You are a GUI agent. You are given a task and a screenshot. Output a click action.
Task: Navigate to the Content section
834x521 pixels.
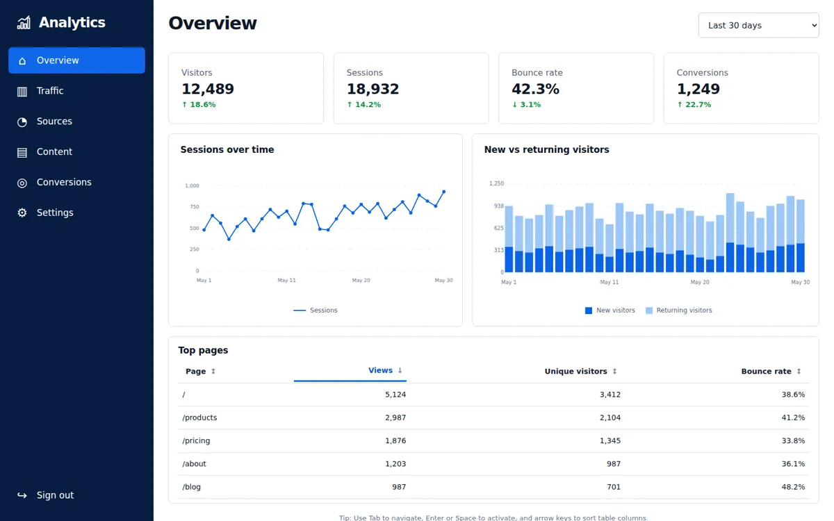76,152
